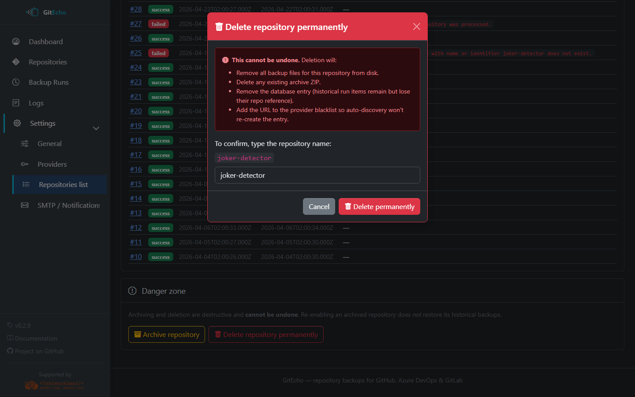Open the Documentation link in sidebar

(x=36, y=338)
